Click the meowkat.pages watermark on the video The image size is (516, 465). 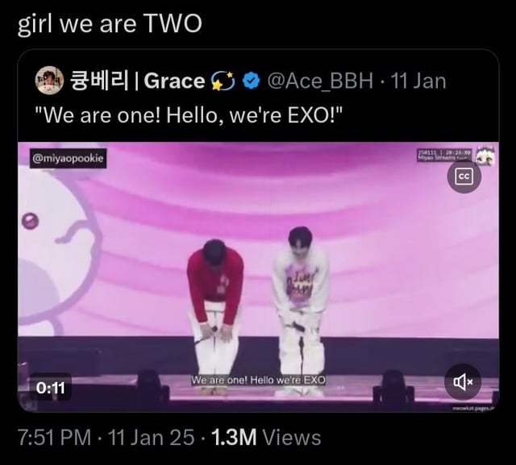[473, 409]
